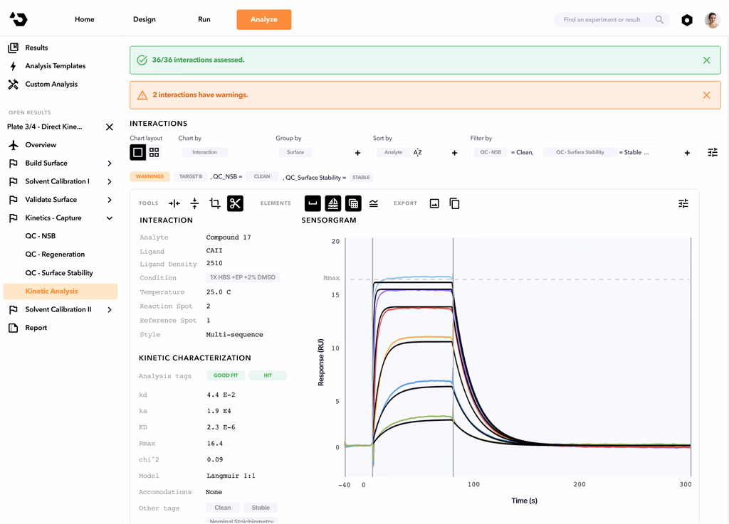Viewport: 729px width, 524px height.
Task: Select single chart layout
Action: pos(137,152)
